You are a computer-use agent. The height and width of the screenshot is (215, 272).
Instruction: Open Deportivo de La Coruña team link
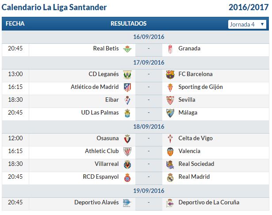tap(209, 203)
